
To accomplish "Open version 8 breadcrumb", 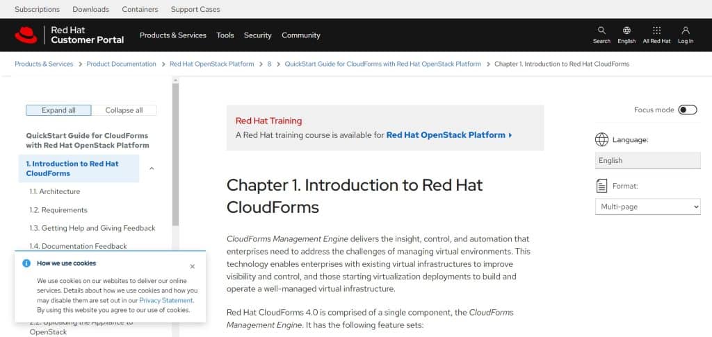I will [269, 64].
